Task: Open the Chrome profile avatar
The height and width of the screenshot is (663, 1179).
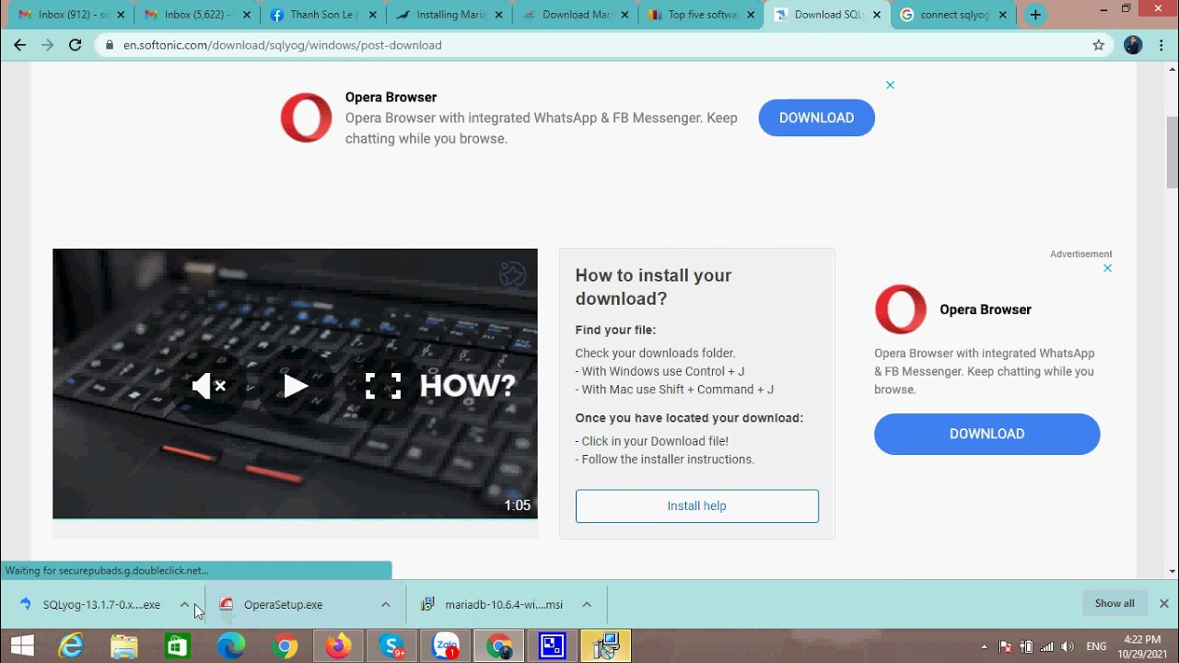Action: pos(1133,45)
